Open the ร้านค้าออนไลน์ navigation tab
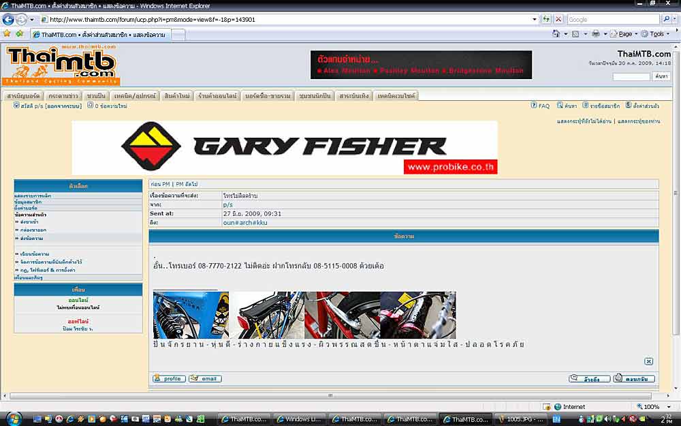 point(217,95)
